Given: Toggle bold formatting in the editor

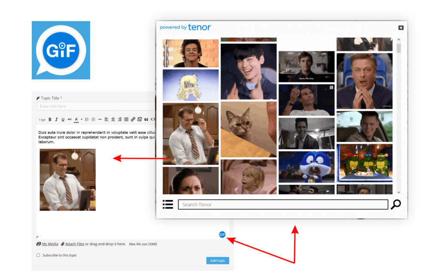Looking at the screenshot, I should (x=49, y=119).
